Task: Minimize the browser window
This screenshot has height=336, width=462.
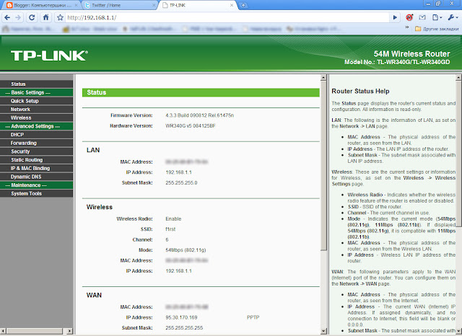Action: [428, 4]
